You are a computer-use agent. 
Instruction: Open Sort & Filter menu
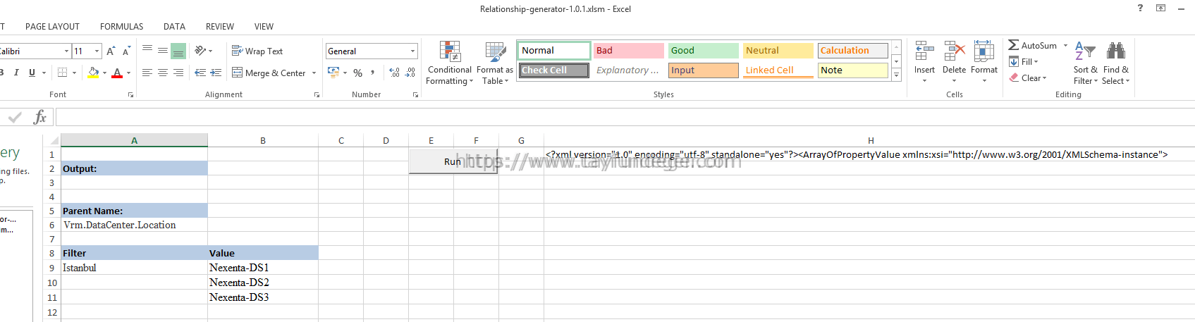pos(1086,63)
